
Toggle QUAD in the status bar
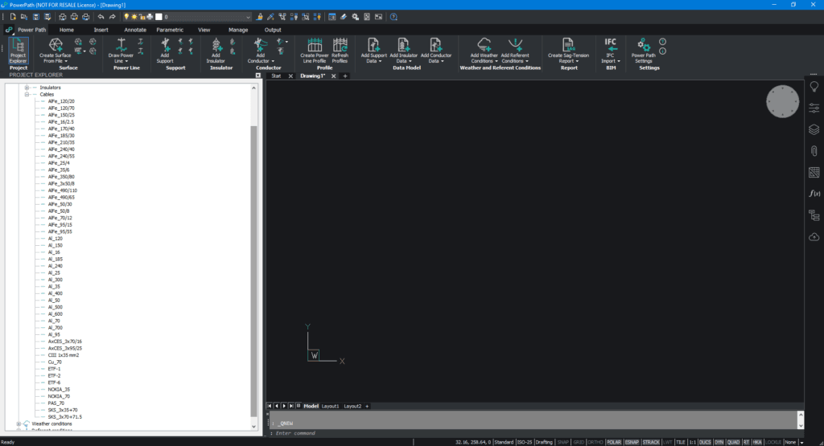733,442
